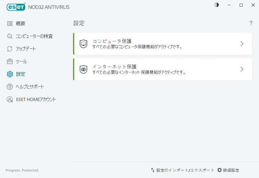Click the teal 設定 gear icon in sidebar

tap(9, 74)
